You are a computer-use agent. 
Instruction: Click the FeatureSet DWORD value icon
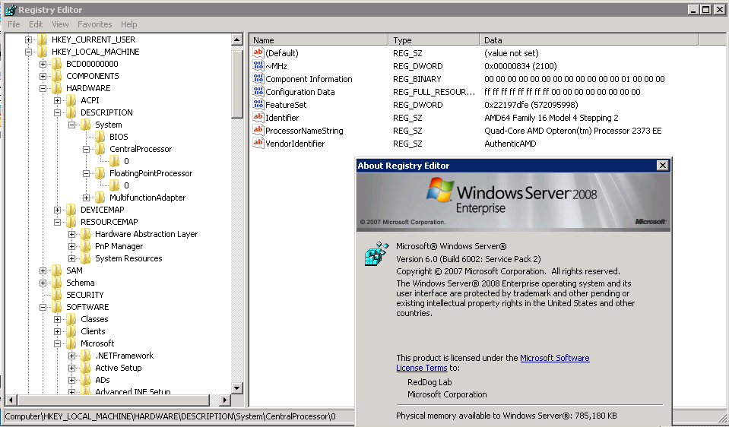[x=258, y=105]
